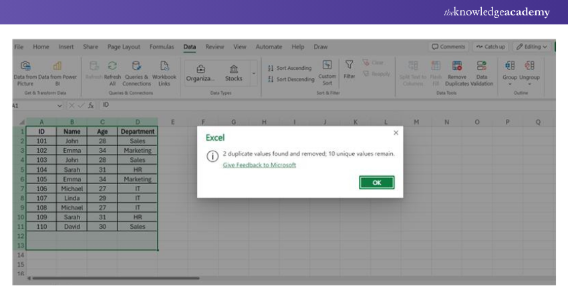Expand the Group outline dropdown

(511, 84)
